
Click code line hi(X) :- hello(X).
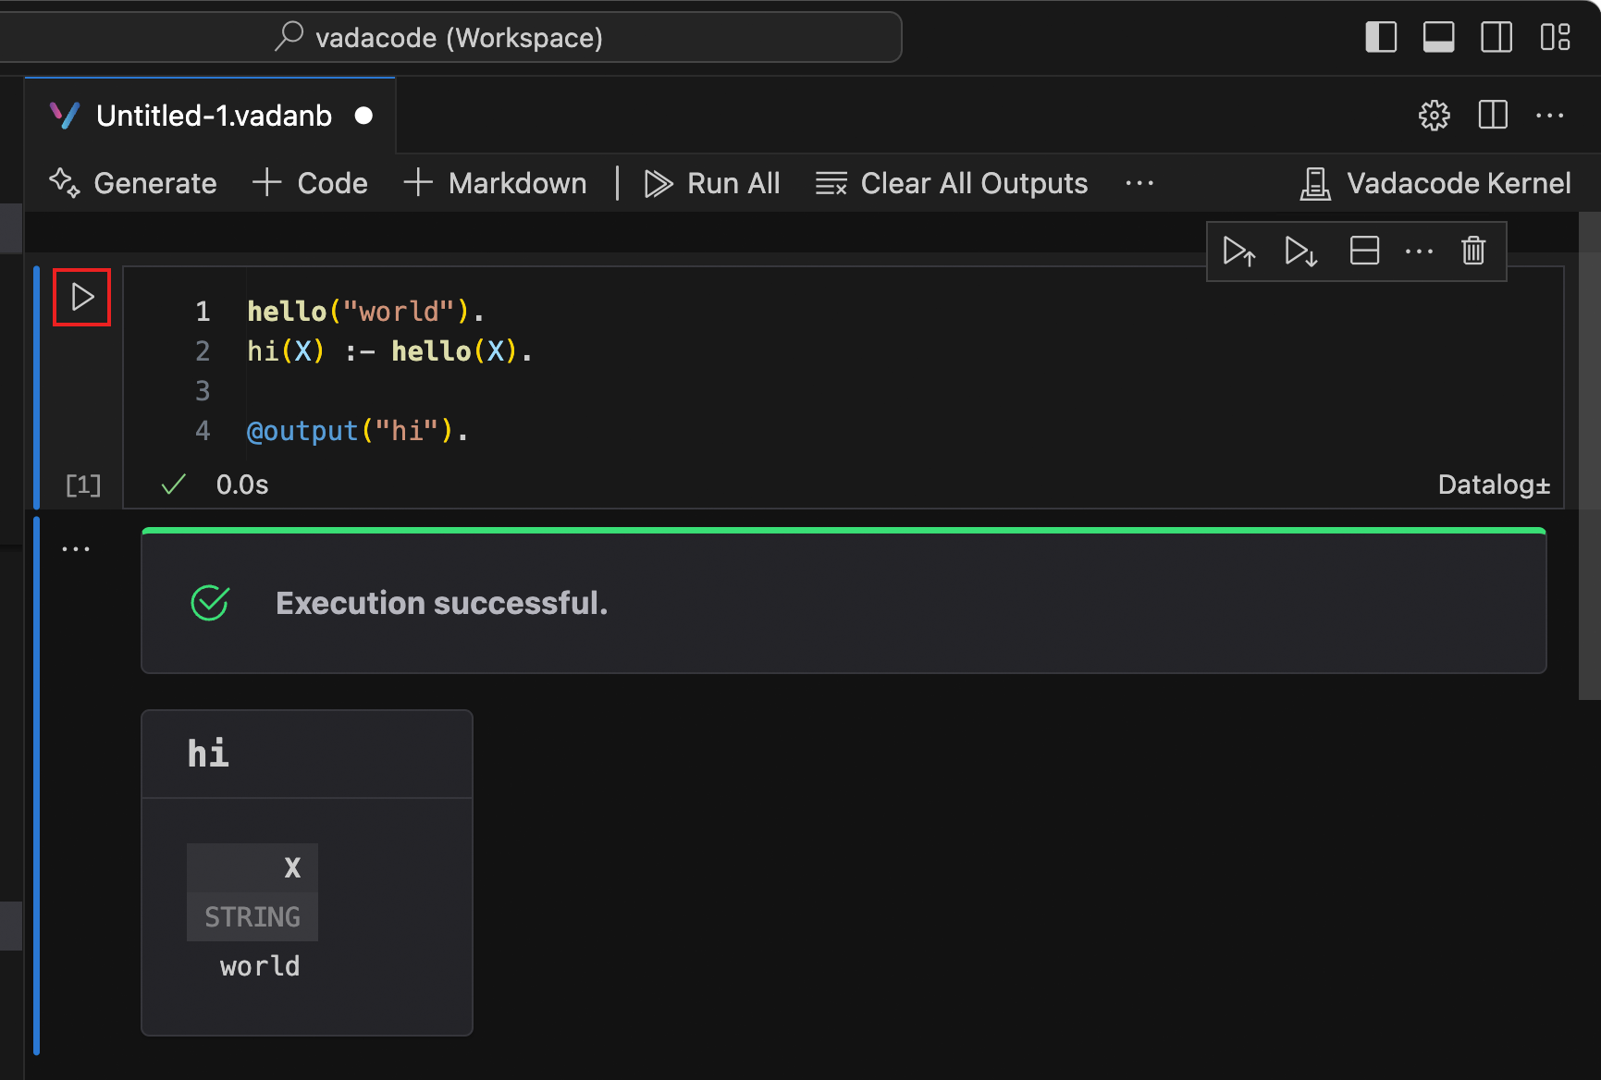click(x=389, y=351)
